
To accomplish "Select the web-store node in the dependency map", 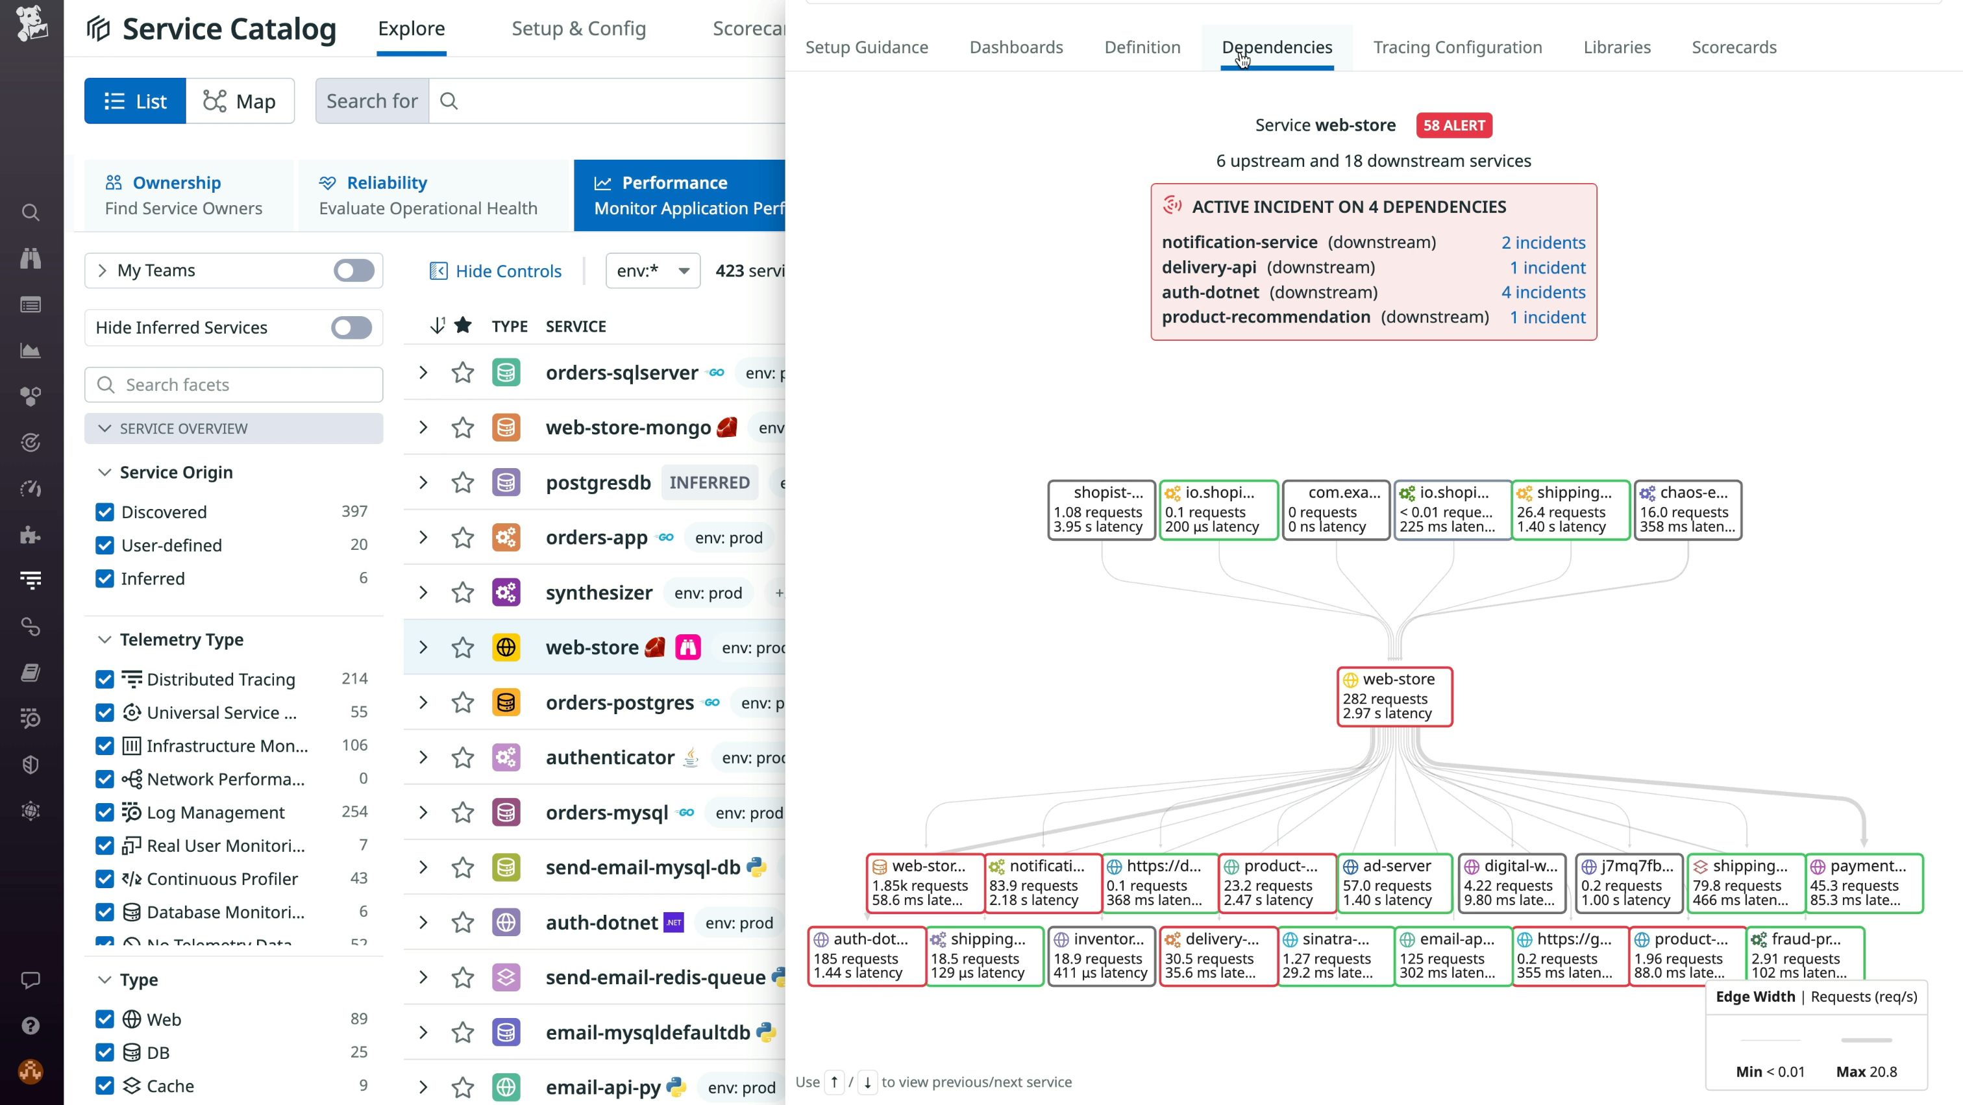I will click(1394, 696).
